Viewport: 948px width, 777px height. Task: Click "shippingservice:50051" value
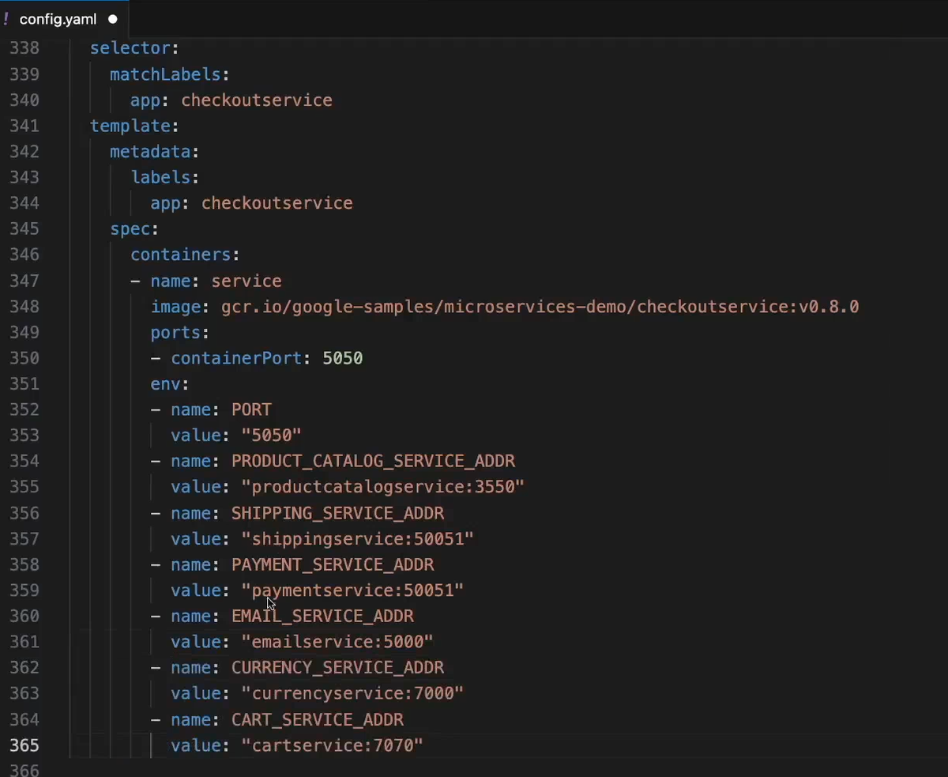click(358, 539)
